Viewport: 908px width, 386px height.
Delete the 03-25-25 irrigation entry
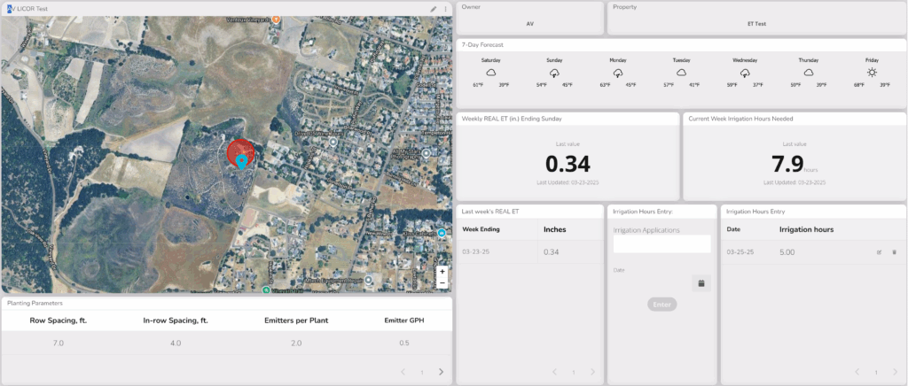click(894, 252)
